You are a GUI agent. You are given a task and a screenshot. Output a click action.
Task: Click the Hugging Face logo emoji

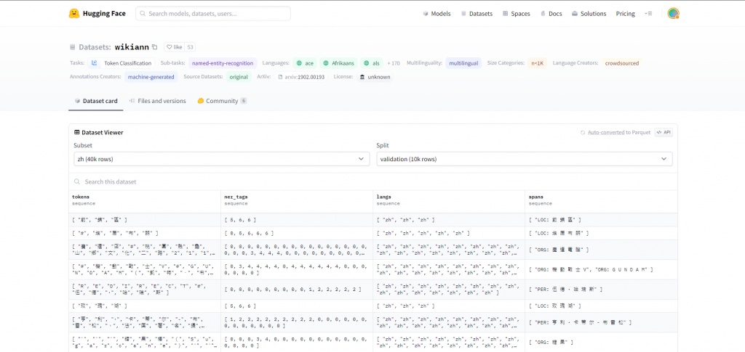pos(73,14)
